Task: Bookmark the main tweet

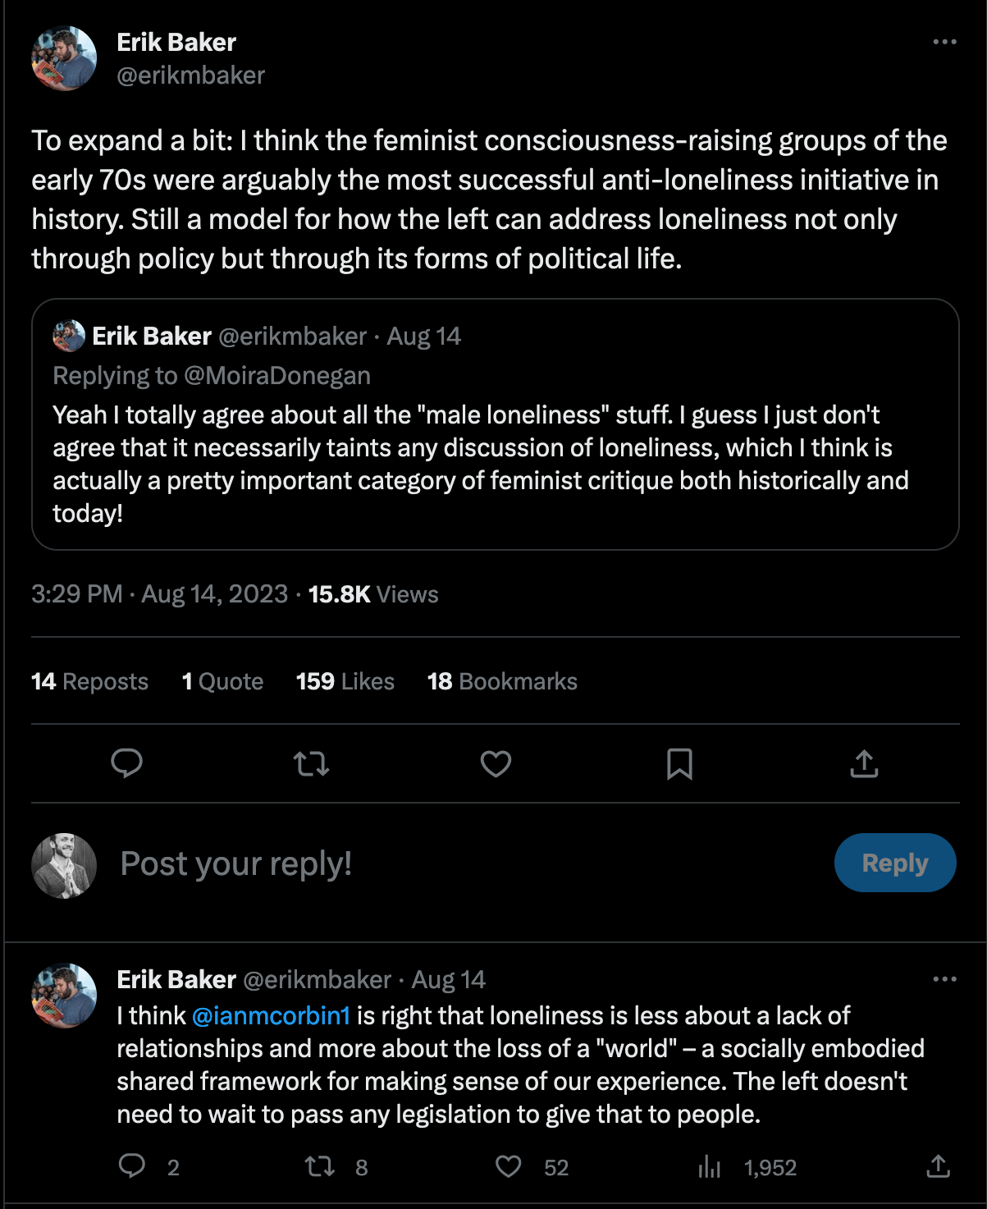Action: click(x=679, y=764)
